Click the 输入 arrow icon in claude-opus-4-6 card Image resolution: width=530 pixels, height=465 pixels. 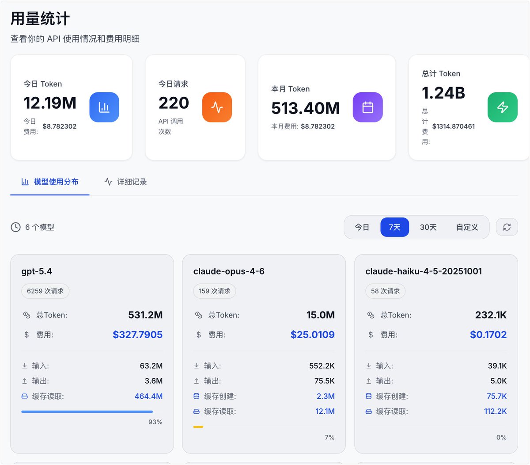coord(197,366)
